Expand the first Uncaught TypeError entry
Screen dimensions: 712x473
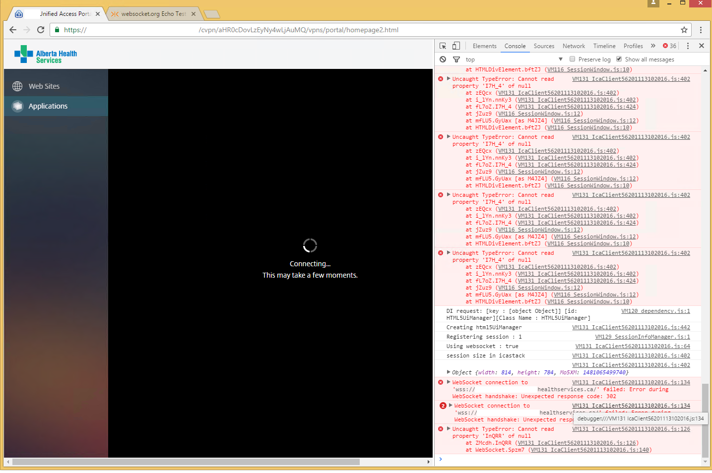pyautogui.click(x=448, y=78)
